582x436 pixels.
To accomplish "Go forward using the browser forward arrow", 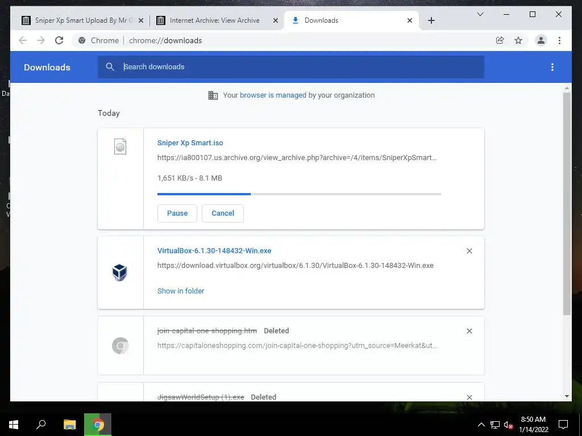I will point(41,40).
